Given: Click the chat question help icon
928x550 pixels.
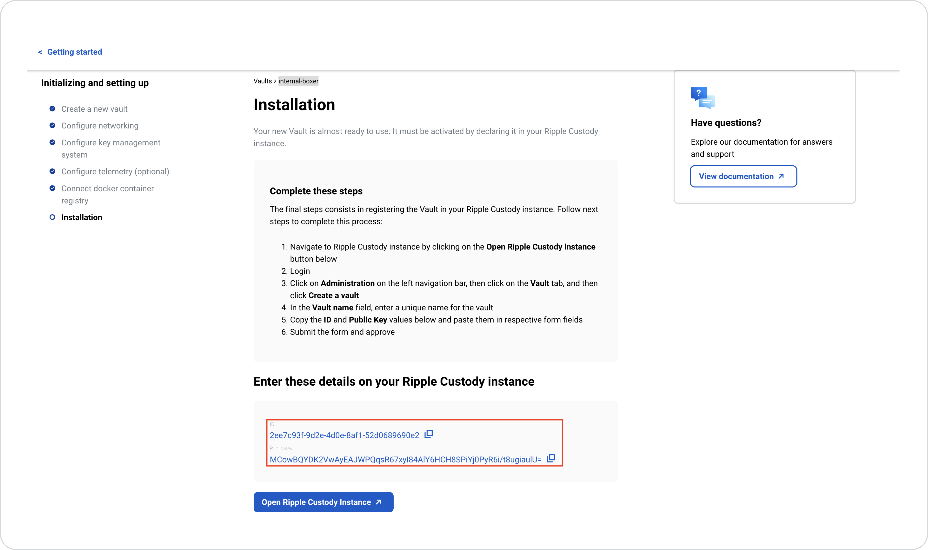Looking at the screenshot, I should pos(703,97).
